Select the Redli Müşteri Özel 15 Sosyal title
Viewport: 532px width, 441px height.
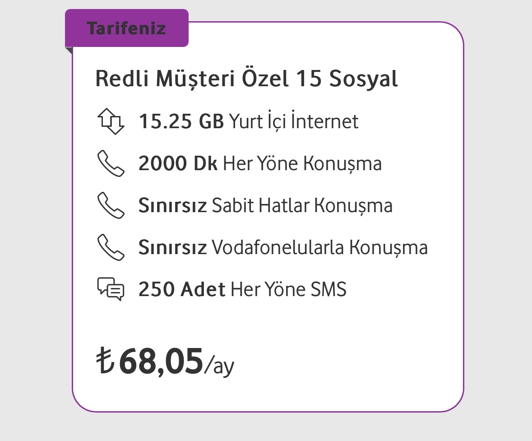247,79
